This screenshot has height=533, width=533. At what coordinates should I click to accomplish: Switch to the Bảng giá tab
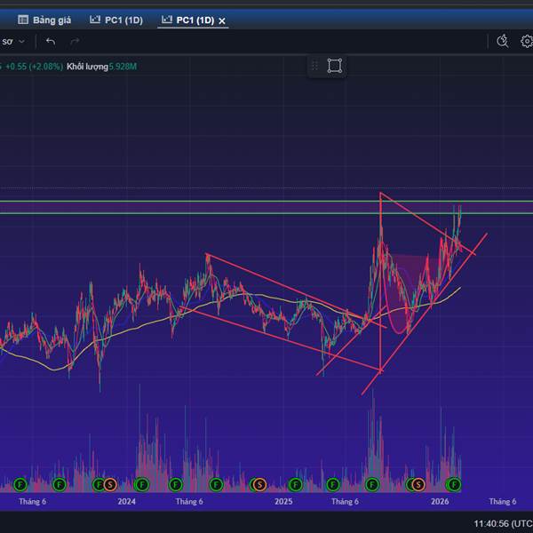tap(44, 20)
